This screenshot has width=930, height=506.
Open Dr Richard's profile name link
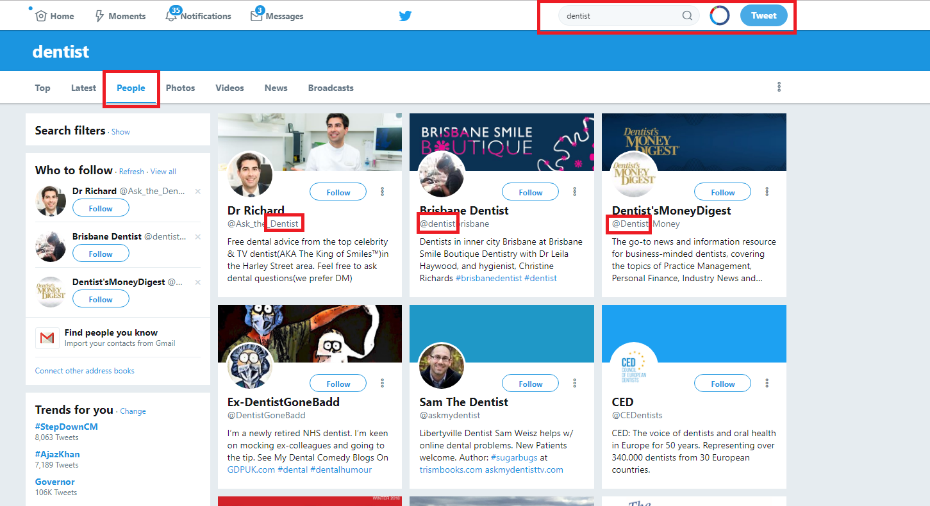pyautogui.click(x=256, y=210)
